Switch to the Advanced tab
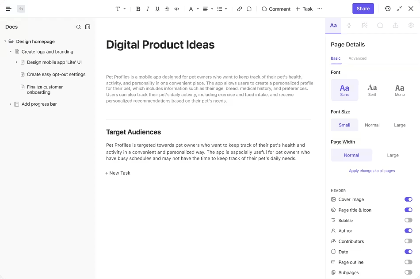 pos(357,58)
